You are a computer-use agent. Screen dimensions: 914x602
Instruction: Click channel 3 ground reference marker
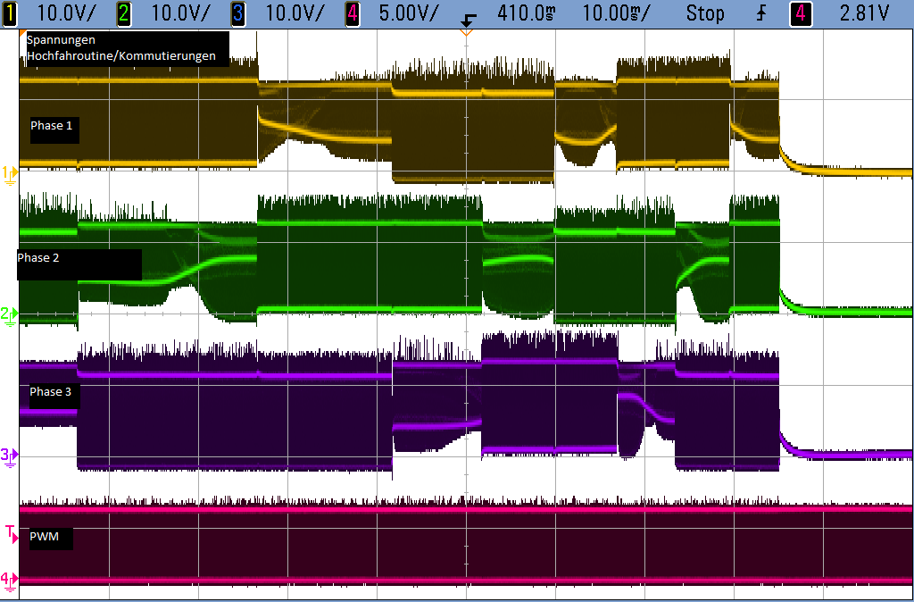(9, 456)
